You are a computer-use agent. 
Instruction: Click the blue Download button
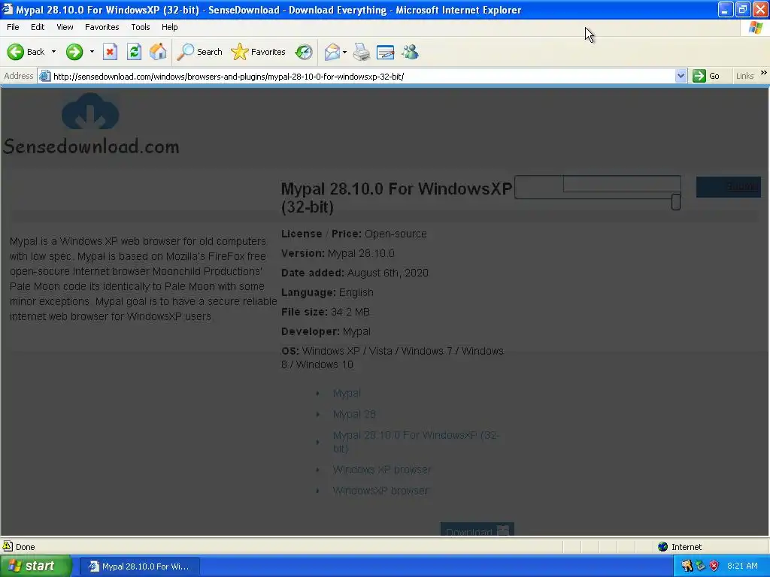[477, 530]
